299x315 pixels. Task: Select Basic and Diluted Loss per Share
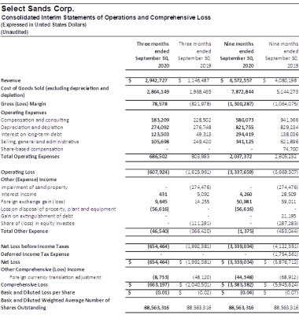coord(38,292)
